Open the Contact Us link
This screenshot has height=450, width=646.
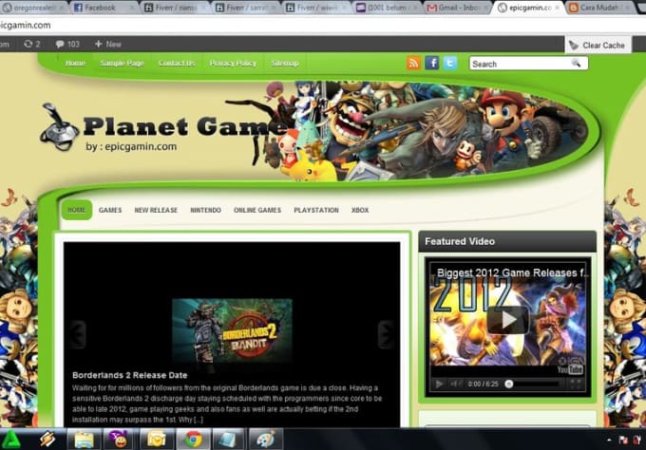coord(177,63)
